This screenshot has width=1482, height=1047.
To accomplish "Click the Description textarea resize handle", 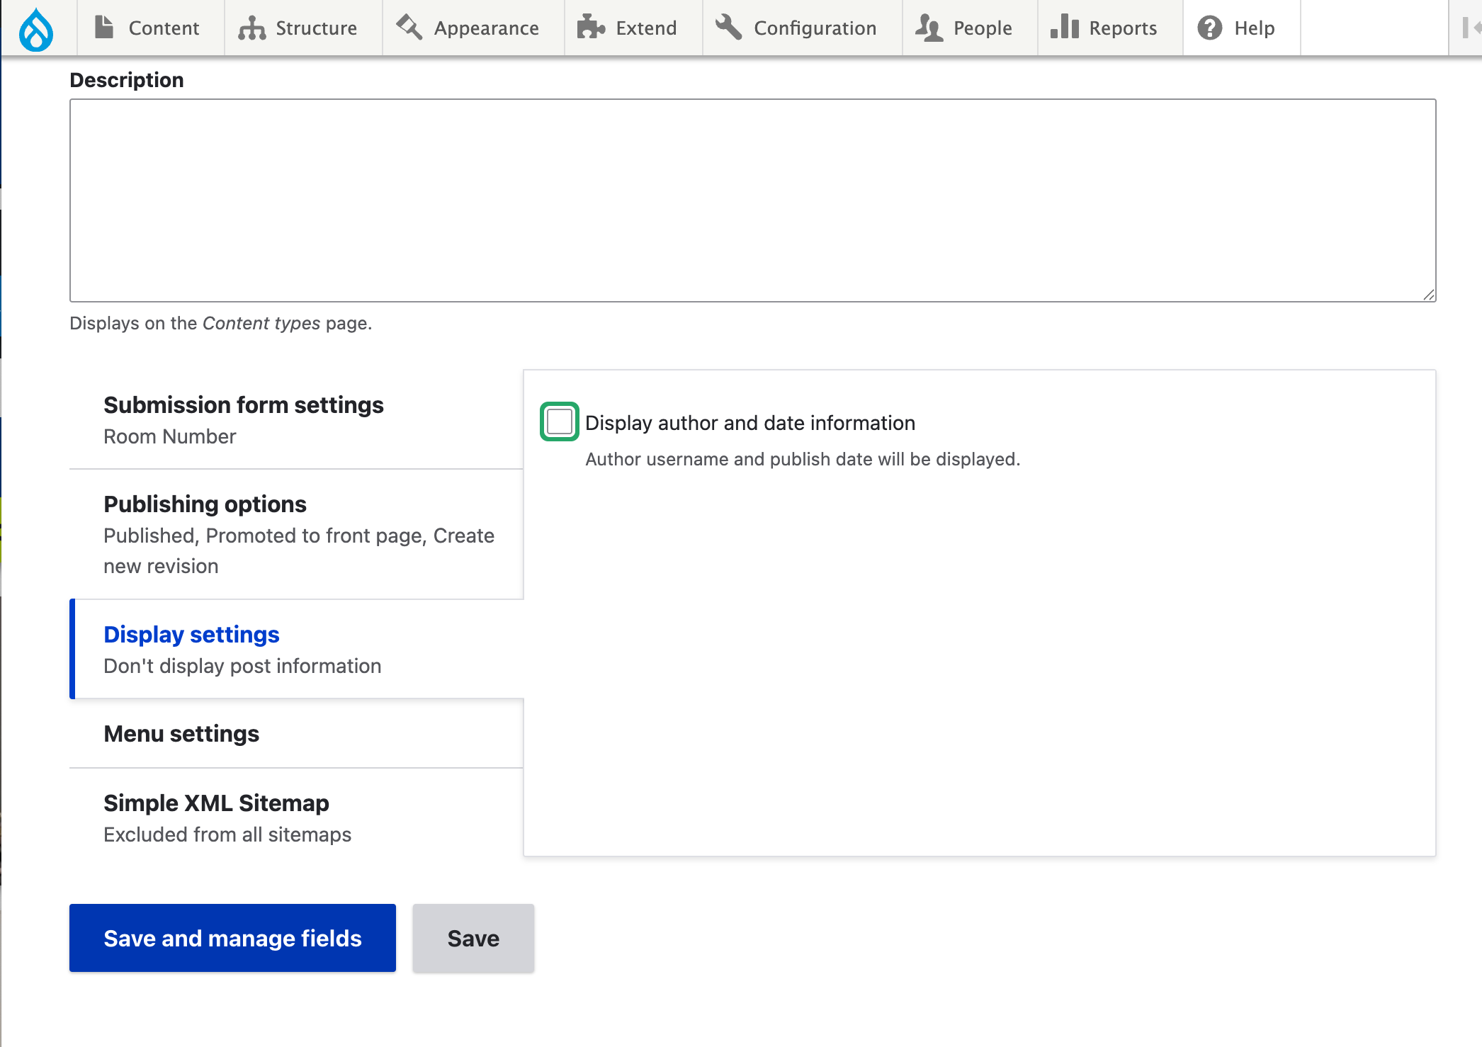I will click(x=1429, y=295).
